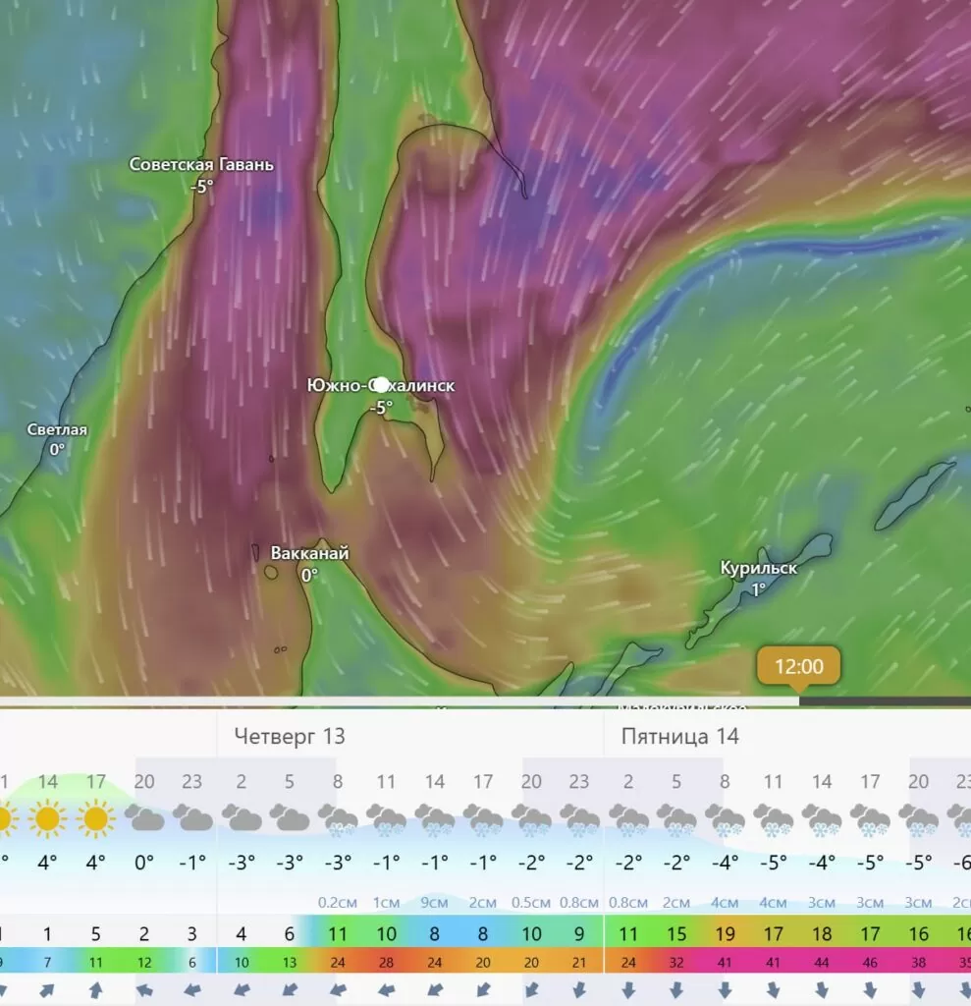This screenshot has width=971, height=1006.
Task: Click gust value 46 on Friday
Action: point(870,963)
